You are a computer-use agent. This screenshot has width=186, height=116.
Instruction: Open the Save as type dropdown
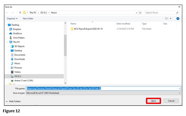click(x=103, y=93)
